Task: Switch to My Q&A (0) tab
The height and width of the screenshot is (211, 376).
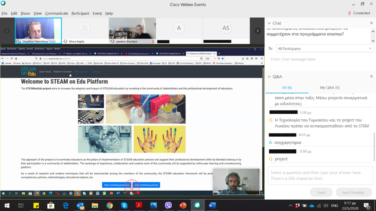Action: tap(329, 88)
